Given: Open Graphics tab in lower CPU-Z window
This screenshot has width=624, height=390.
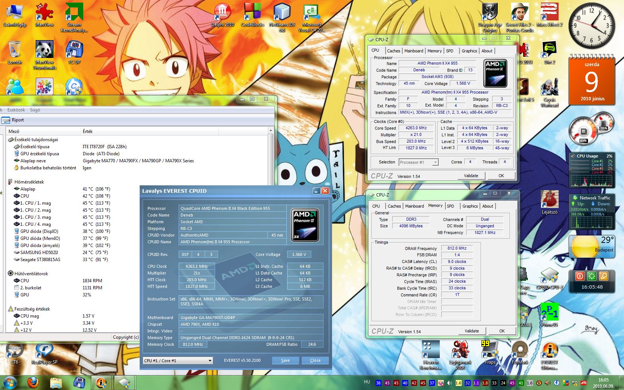Looking at the screenshot, I should [470, 206].
